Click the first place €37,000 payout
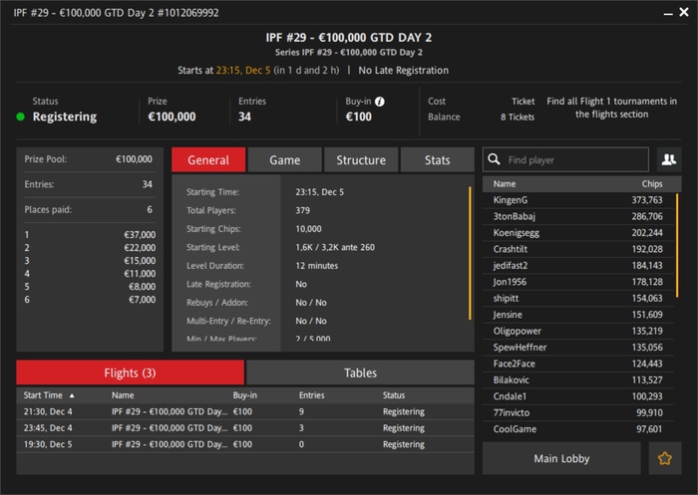The width and height of the screenshot is (698, 495). coord(140,235)
